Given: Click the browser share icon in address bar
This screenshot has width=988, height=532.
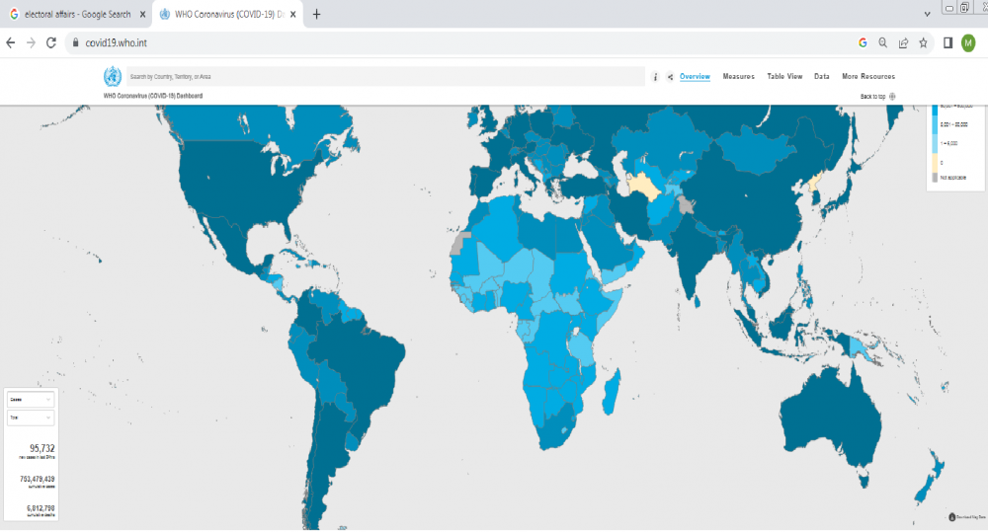Looking at the screenshot, I should (903, 43).
